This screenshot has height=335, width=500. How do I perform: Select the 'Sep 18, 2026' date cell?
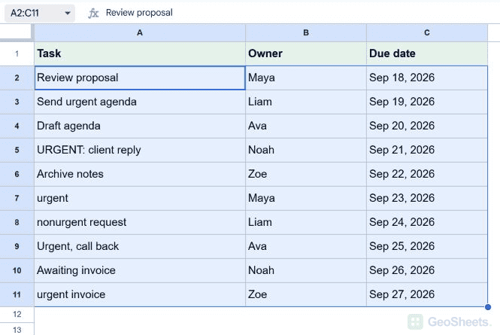point(427,78)
